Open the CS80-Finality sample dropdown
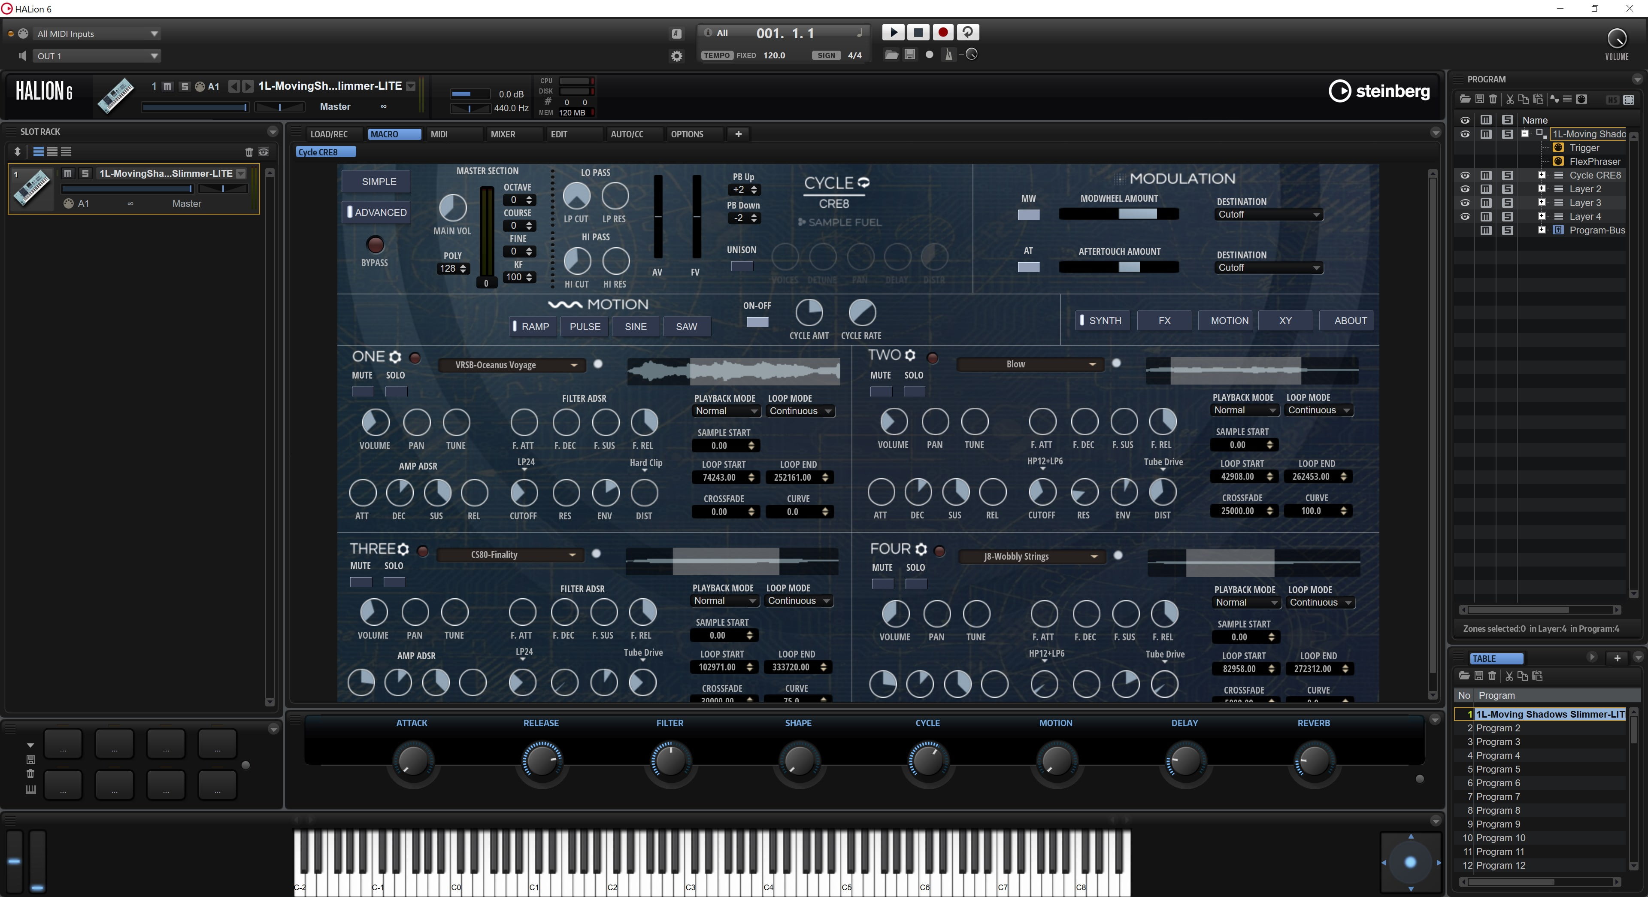The width and height of the screenshot is (1648, 897). (x=510, y=555)
